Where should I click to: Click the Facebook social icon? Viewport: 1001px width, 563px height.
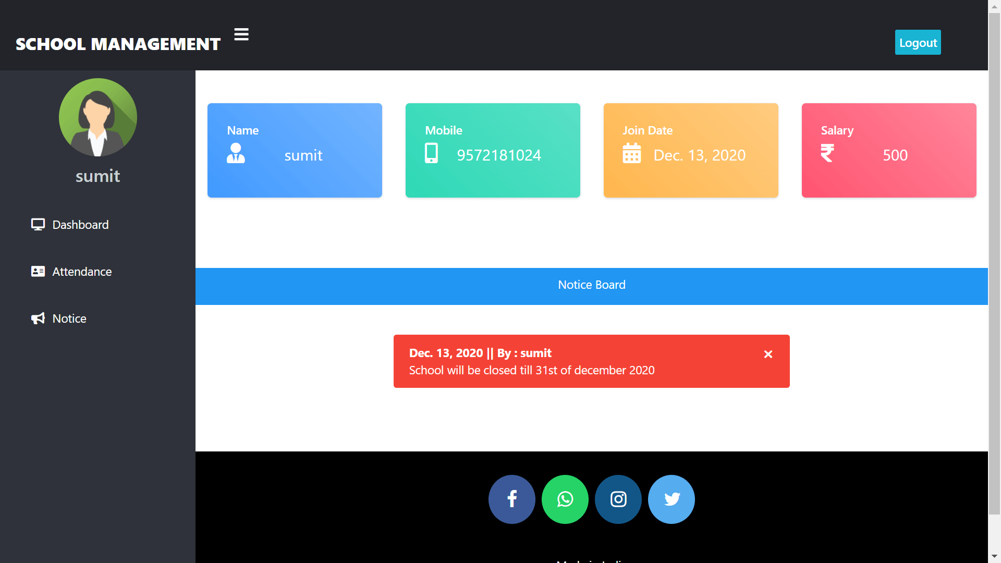pyautogui.click(x=511, y=498)
